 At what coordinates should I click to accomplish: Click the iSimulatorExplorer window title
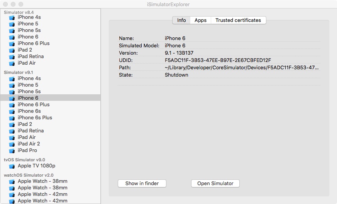click(x=168, y=4)
